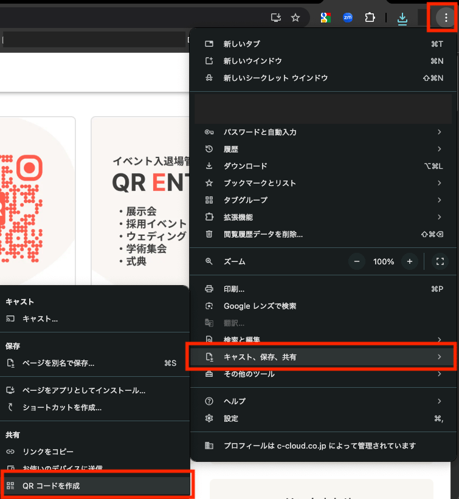Click キャスト... in the submenu
Image resolution: width=459 pixels, height=499 pixels.
95,319
